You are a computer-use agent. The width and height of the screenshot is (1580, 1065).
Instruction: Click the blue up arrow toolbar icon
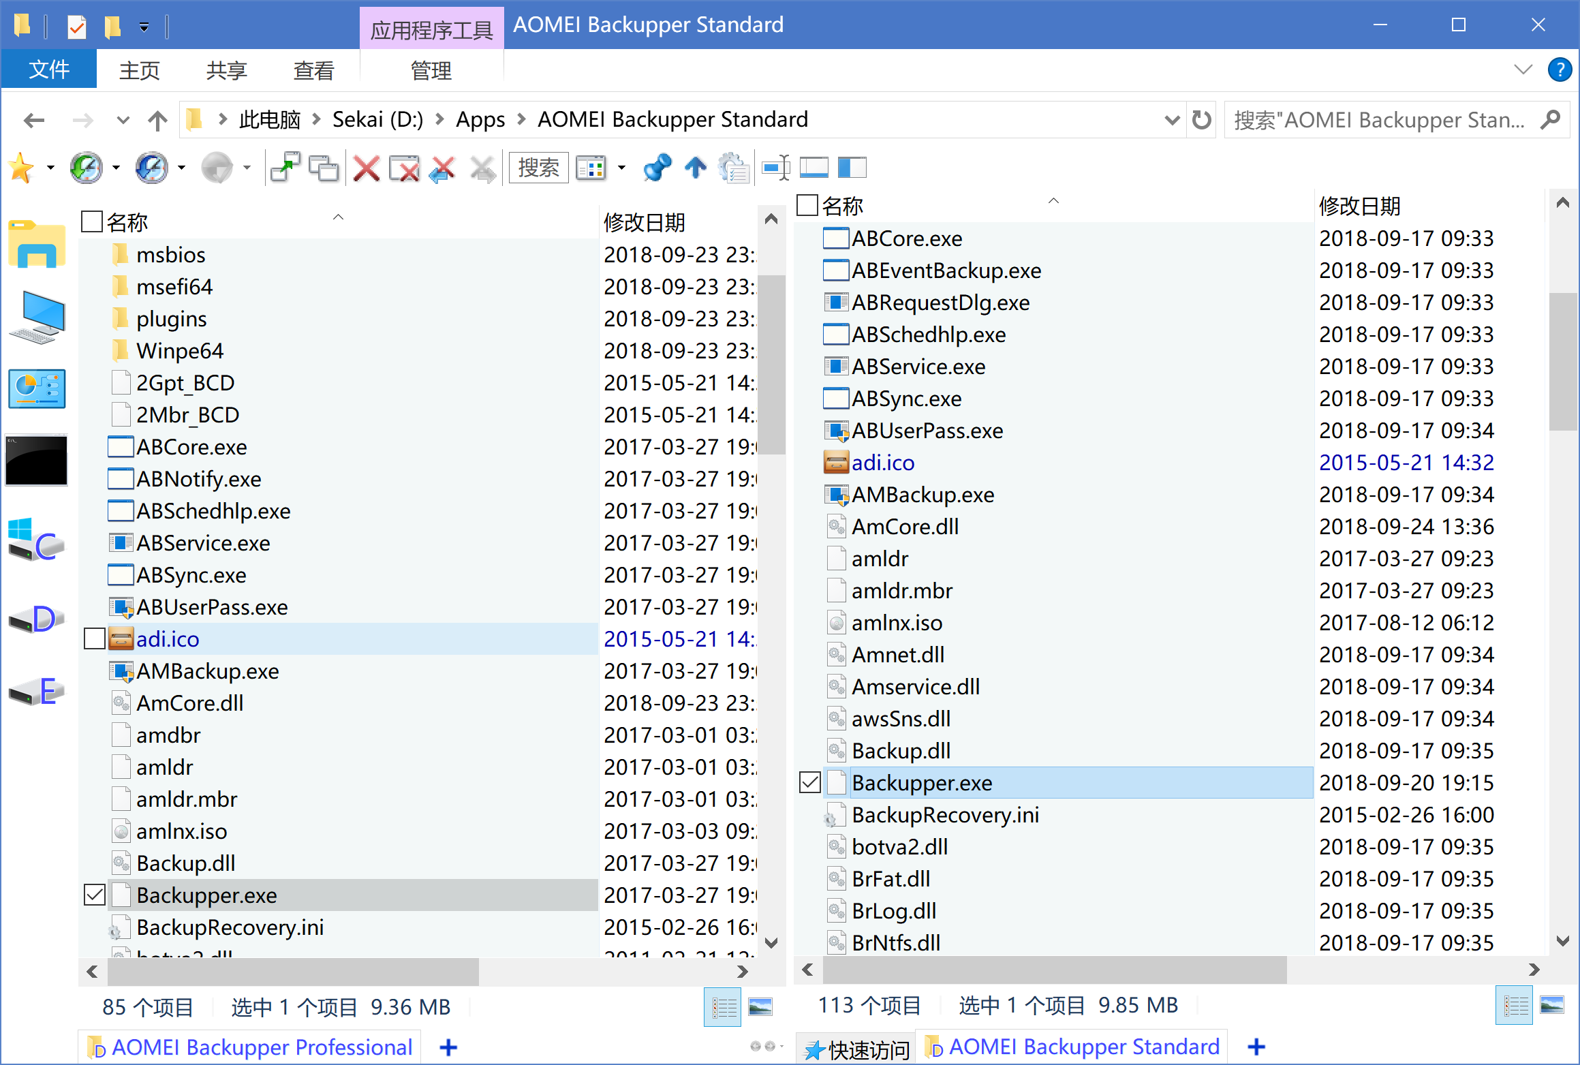pyautogui.click(x=696, y=168)
